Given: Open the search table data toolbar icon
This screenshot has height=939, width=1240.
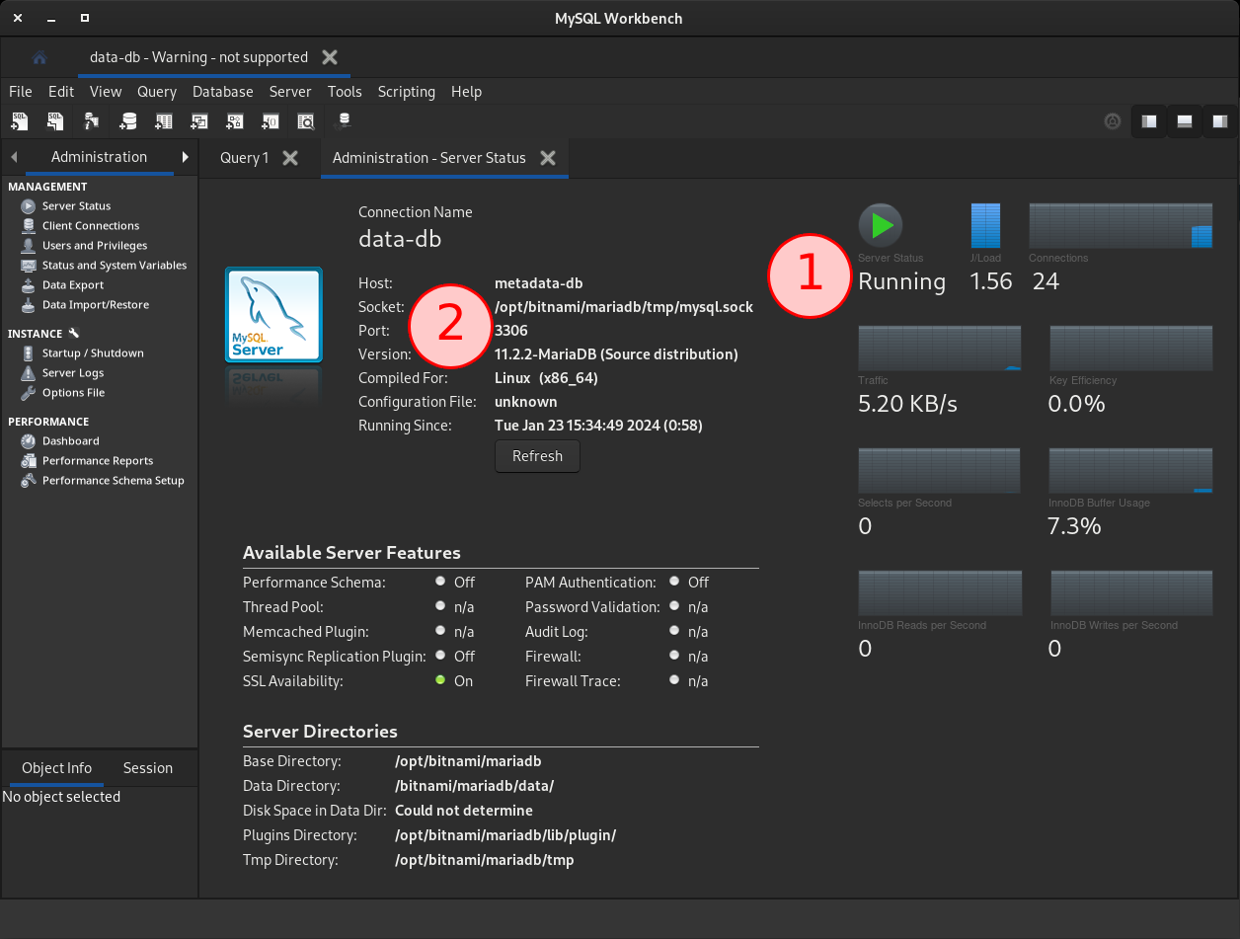Looking at the screenshot, I should (x=306, y=120).
